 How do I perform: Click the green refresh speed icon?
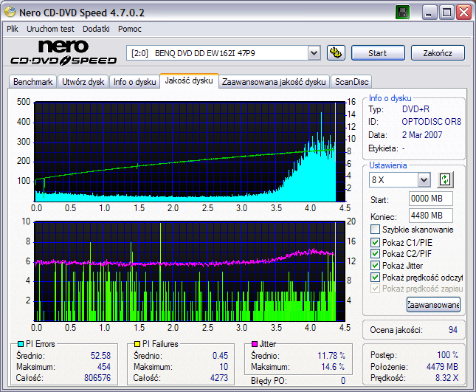pos(445,179)
